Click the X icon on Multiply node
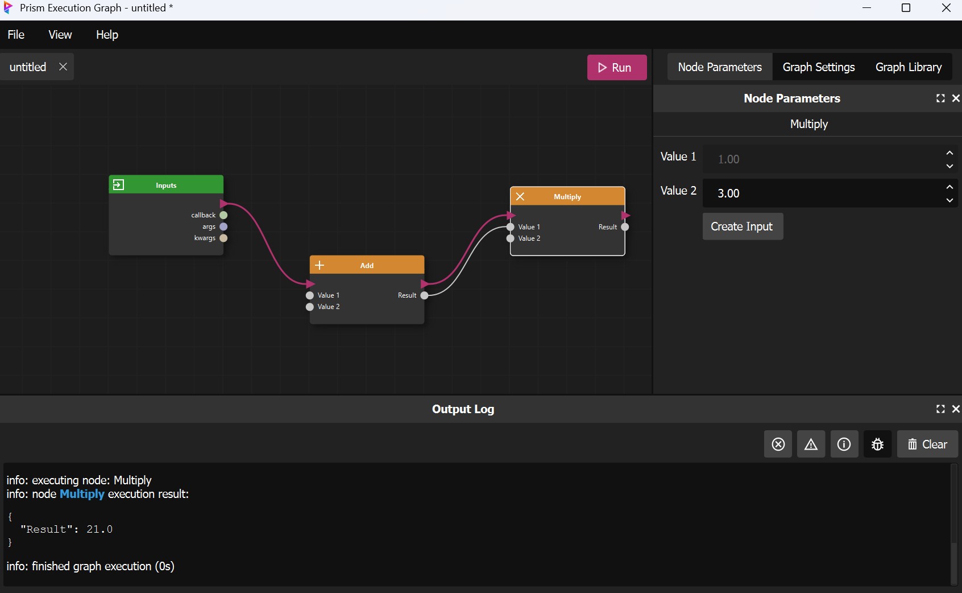The height and width of the screenshot is (593, 962). click(x=520, y=196)
